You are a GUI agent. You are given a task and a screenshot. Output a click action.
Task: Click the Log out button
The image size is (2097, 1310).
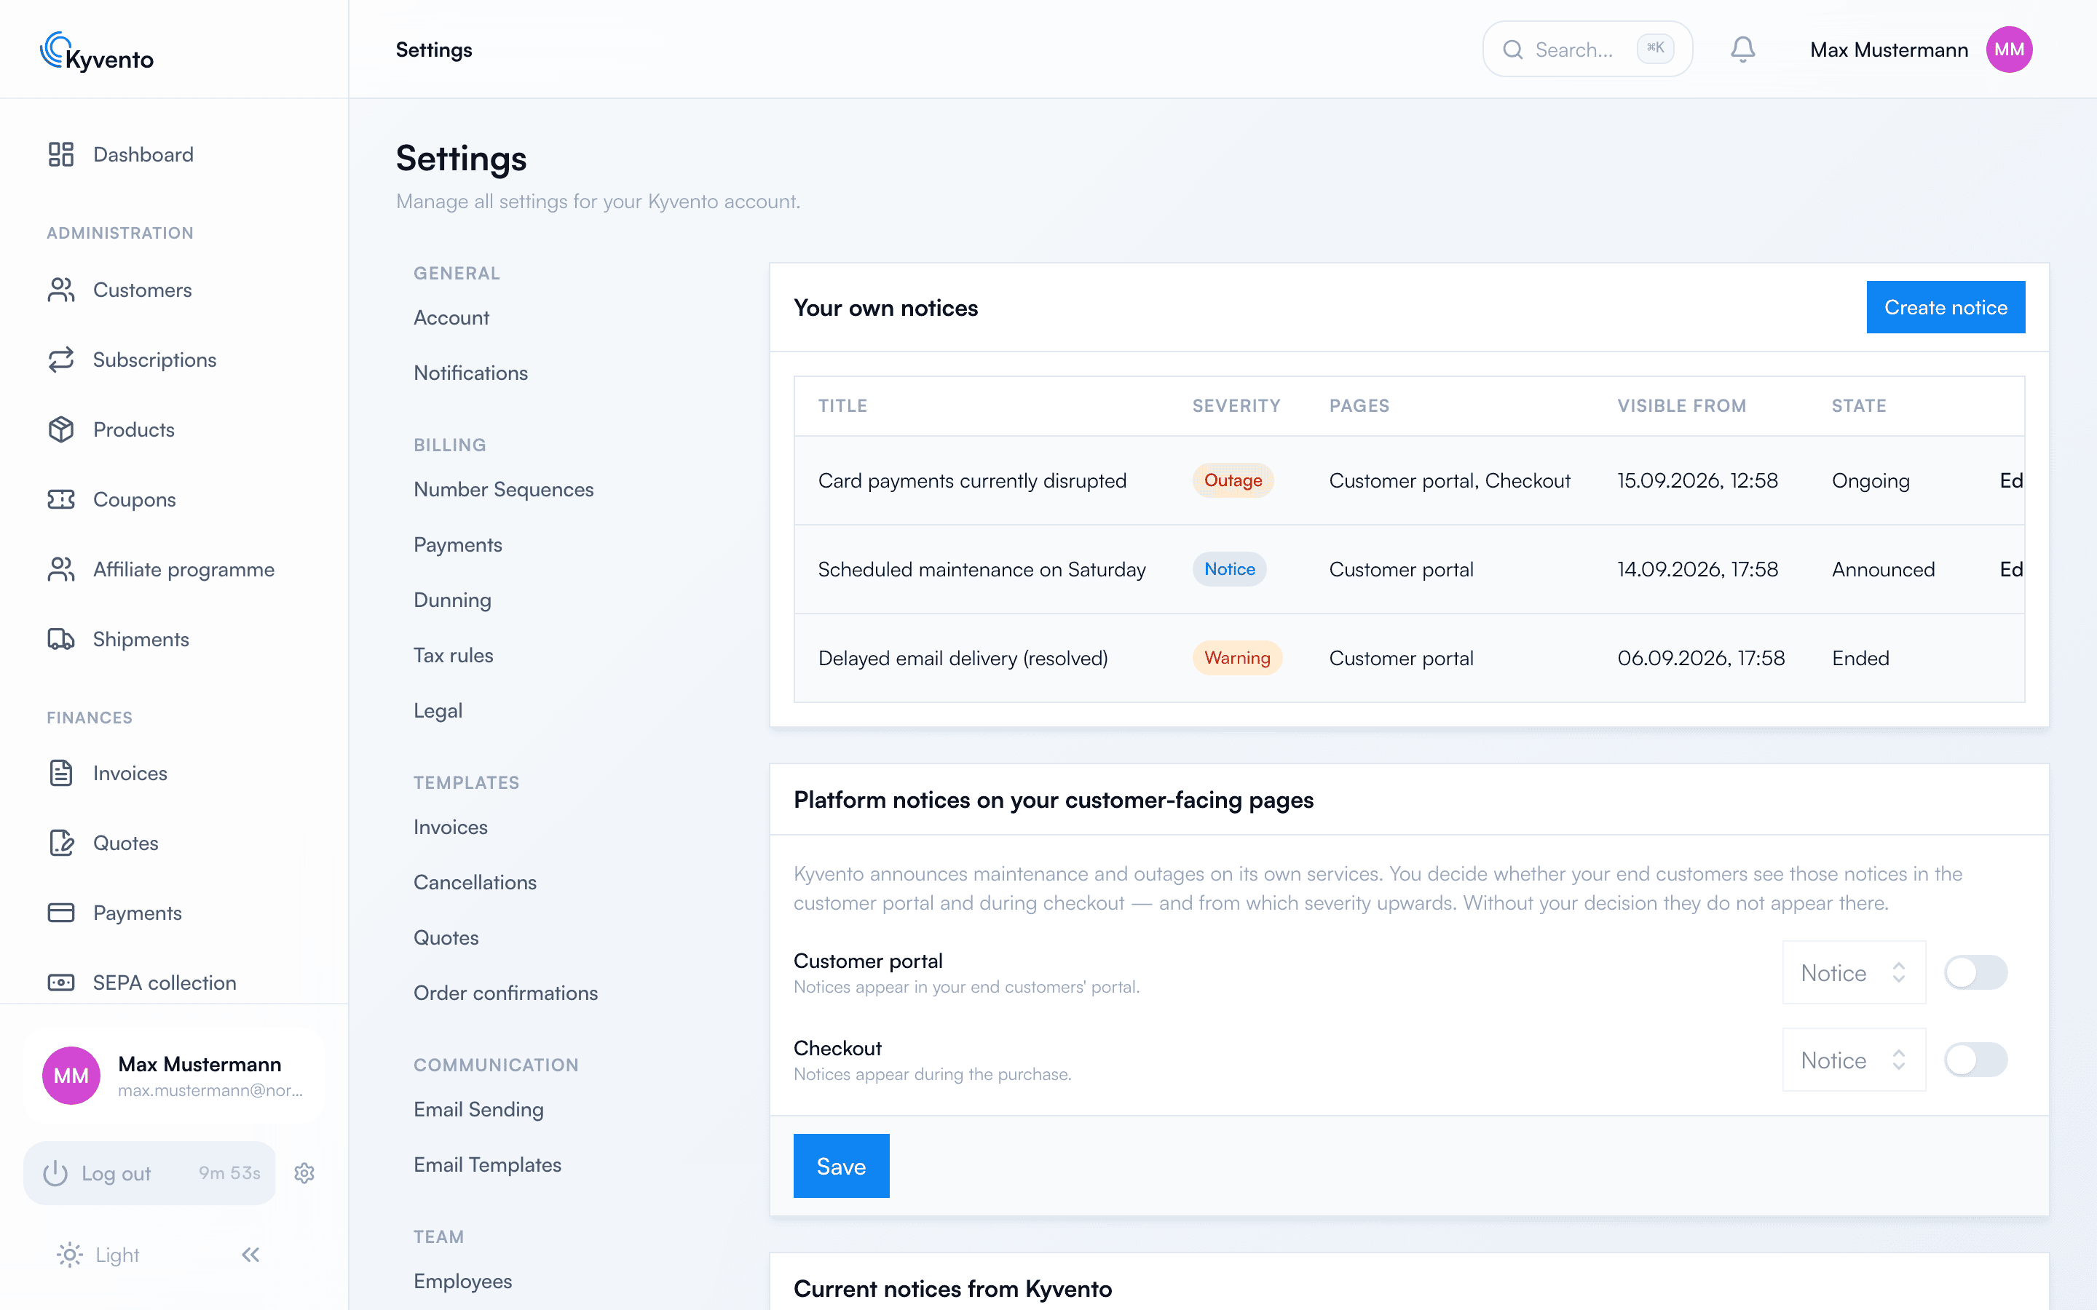click(149, 1173)
